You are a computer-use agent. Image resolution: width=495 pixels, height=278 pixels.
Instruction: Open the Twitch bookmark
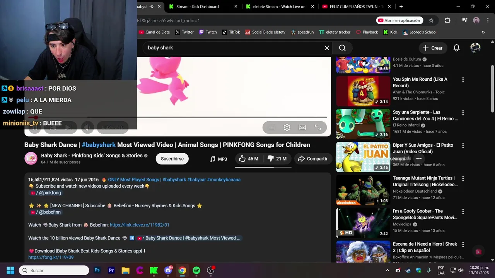click(x=208, y=32)
